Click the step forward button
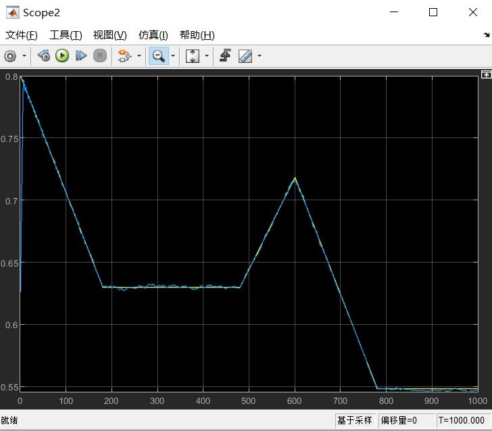 81,56
